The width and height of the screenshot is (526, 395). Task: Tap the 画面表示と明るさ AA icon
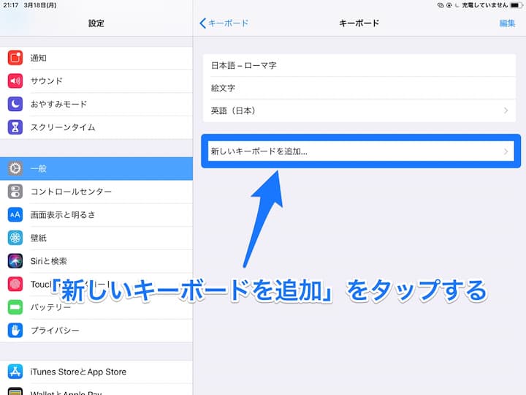point(15,214)
